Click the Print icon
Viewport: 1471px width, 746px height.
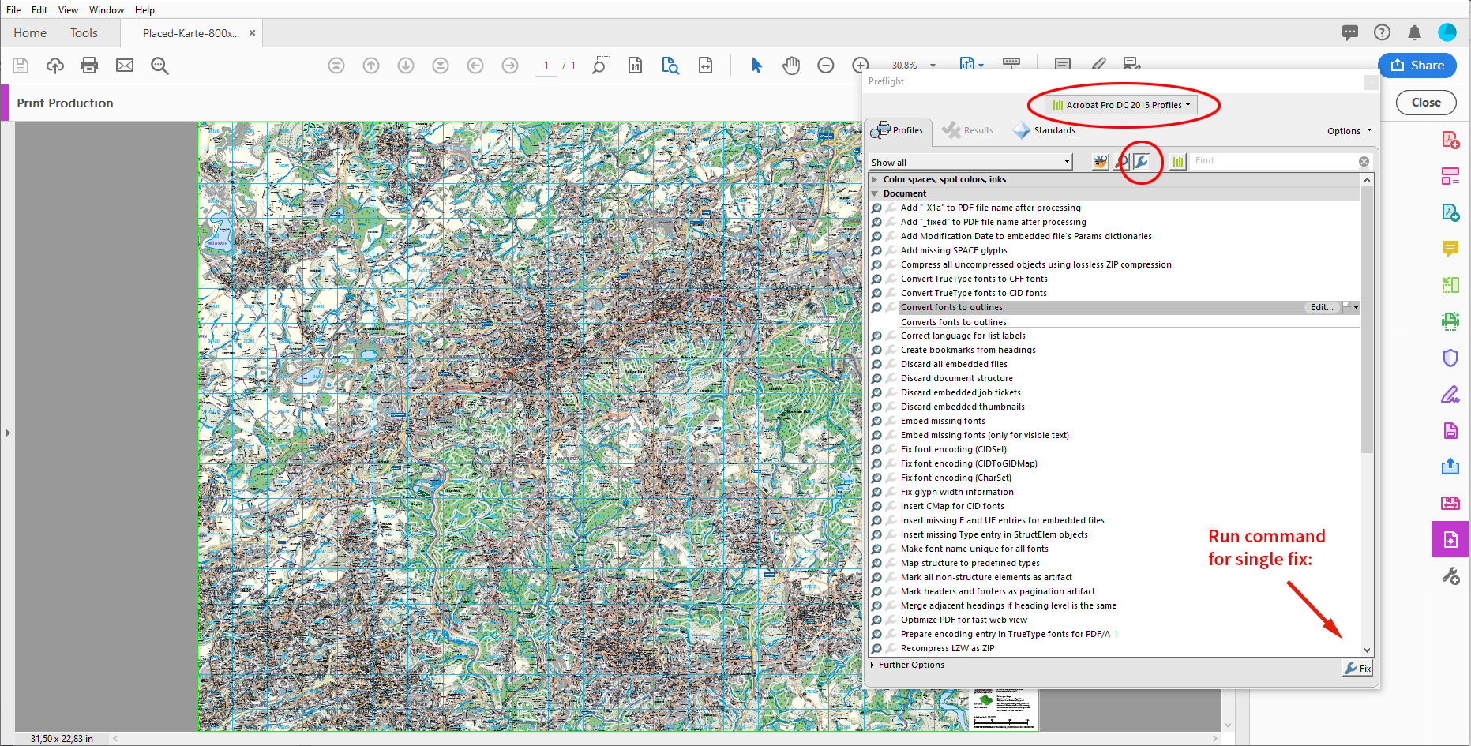point(89,66)
